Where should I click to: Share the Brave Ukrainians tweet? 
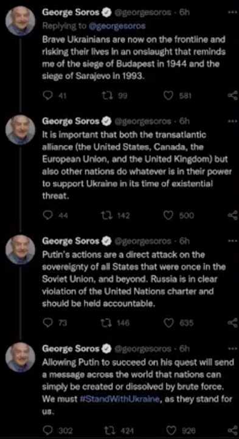pos(234,96)
